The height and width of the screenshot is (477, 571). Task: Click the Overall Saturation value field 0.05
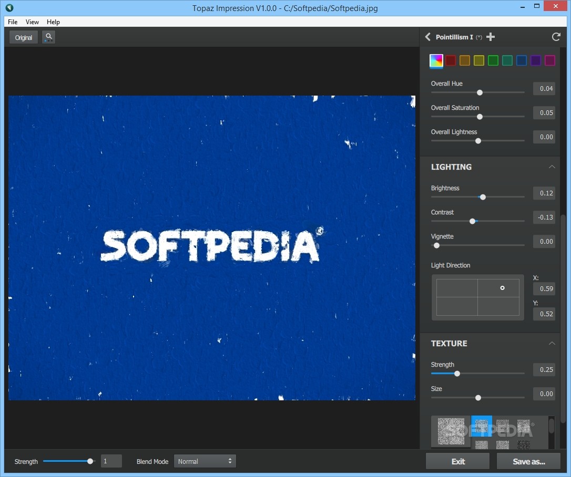(x=544, y=113)
